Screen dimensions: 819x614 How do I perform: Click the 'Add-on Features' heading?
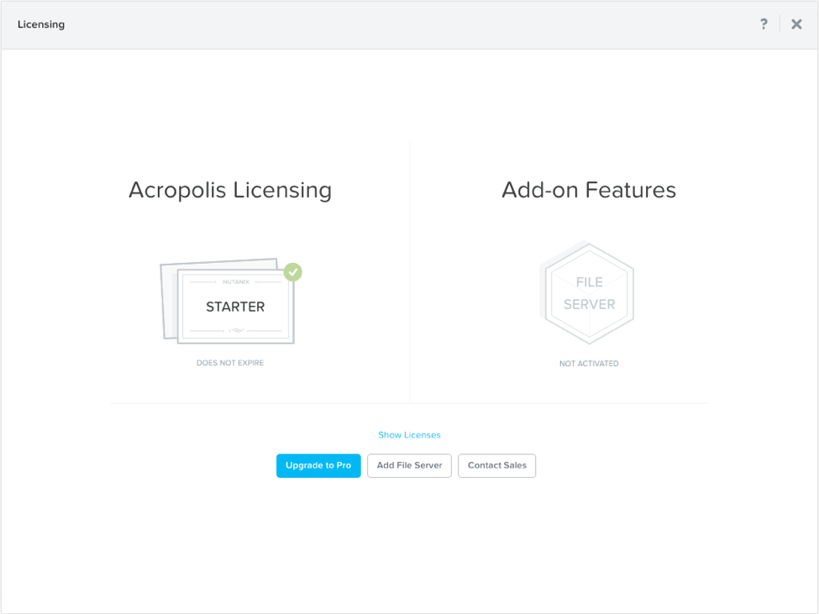tap(589, 190)
